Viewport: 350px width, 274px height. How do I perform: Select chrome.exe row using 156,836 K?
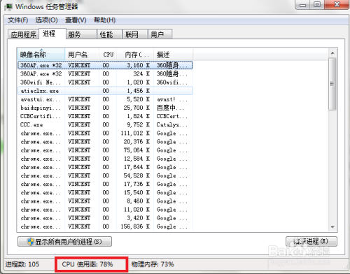pos(105,226)
